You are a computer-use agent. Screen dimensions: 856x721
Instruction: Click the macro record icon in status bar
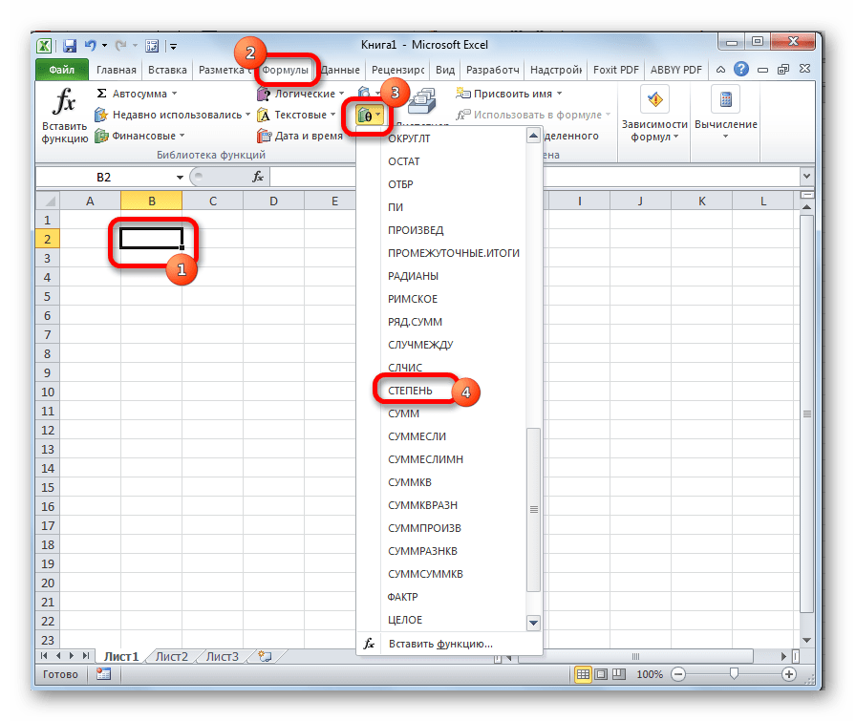[x=103, y=674]
